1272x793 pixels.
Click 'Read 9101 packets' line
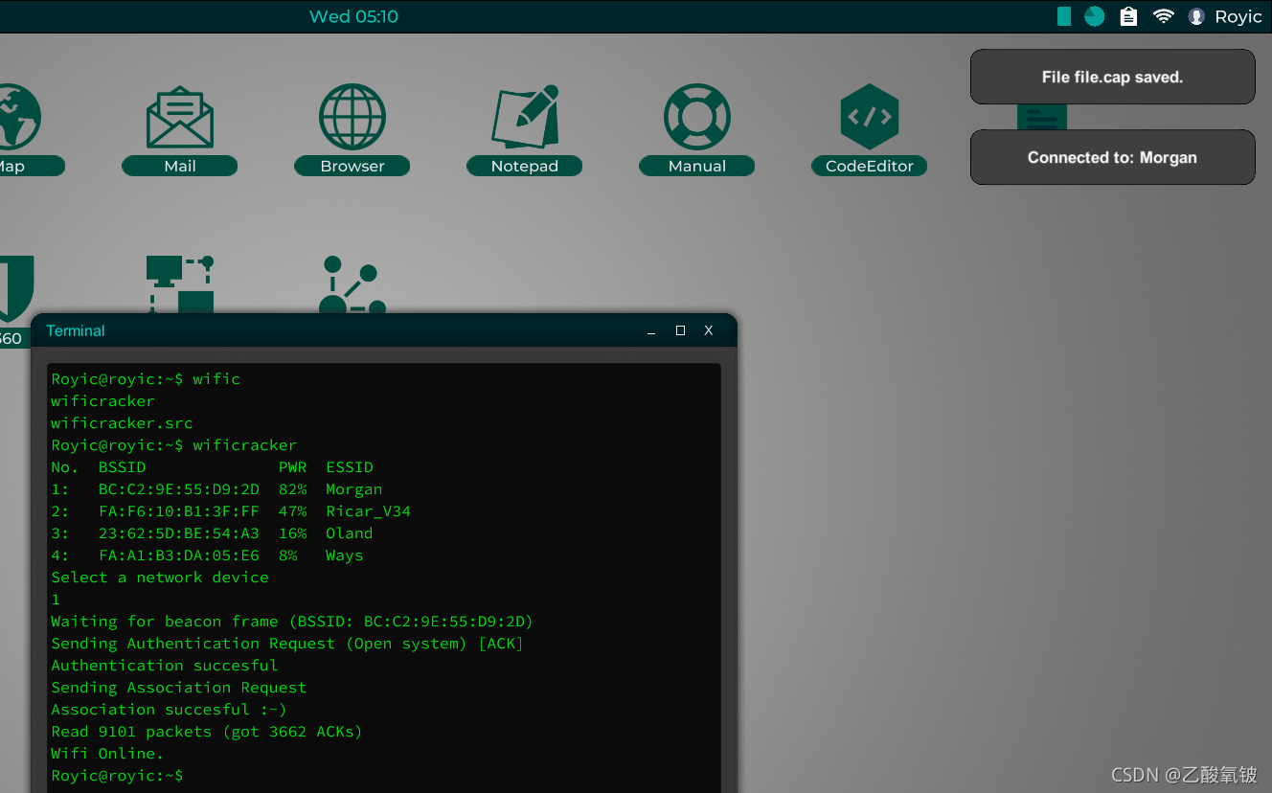point(207,732)
